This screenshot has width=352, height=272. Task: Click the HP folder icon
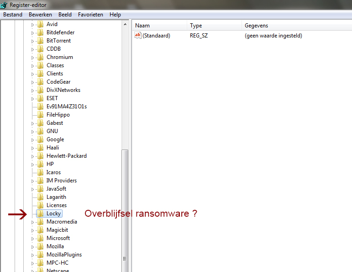pos(41,164)
